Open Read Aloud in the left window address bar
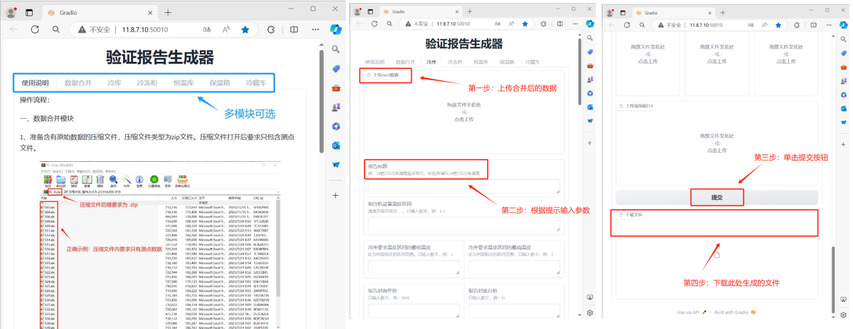Screen dimensions: 853x329 [226, 29]
